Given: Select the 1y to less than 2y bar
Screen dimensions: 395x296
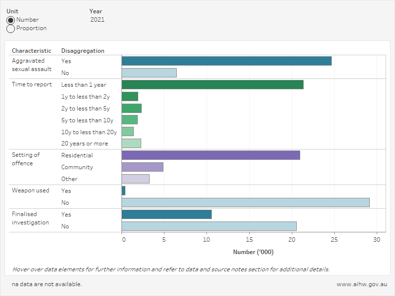Looking at the screenshot, I should tap(130, 97).
